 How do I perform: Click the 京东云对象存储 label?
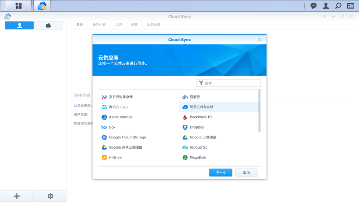(x=121, y=97)
